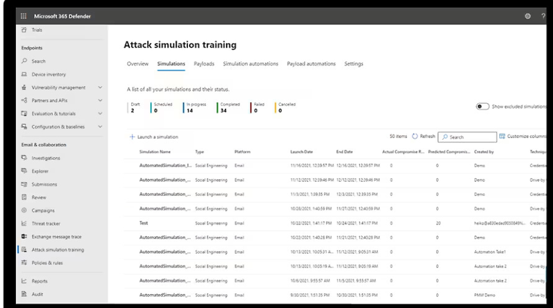Click the Reports chart icon
The image size is (553, 308).
pos(24,281)
